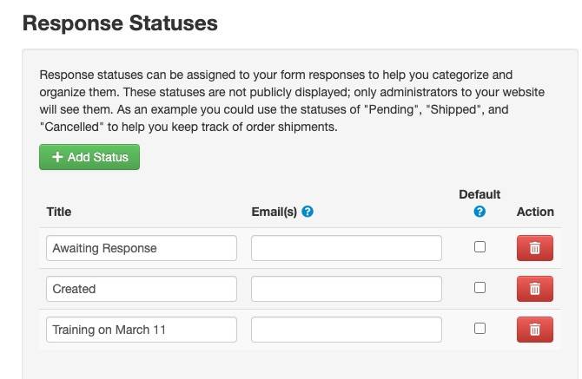Click the email field for Awaiting Response
The width and height of the screenshot is (582, 379).
(347, 248)
